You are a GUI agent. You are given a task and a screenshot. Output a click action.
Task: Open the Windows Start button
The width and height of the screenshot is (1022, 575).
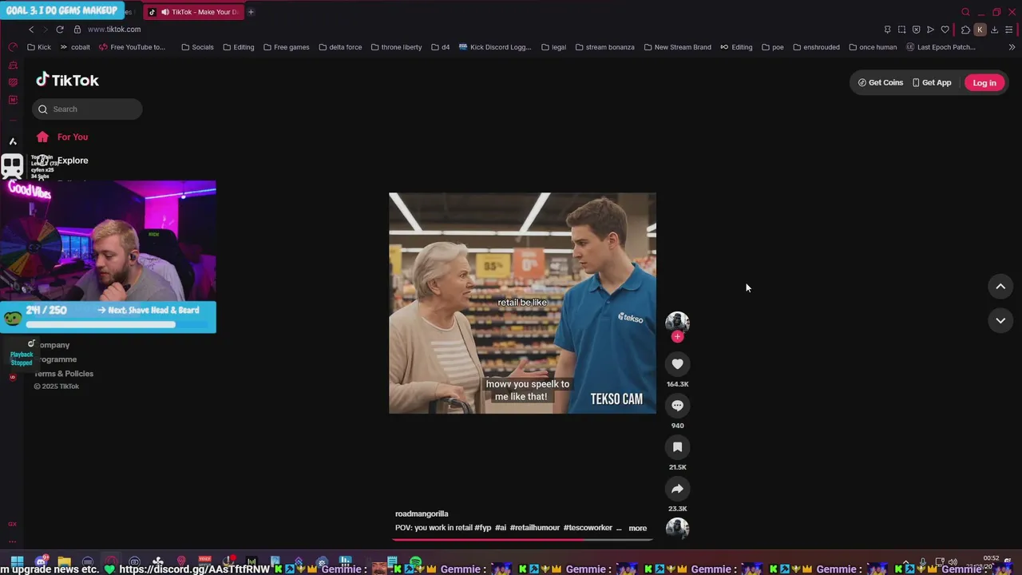pos(17,561)
